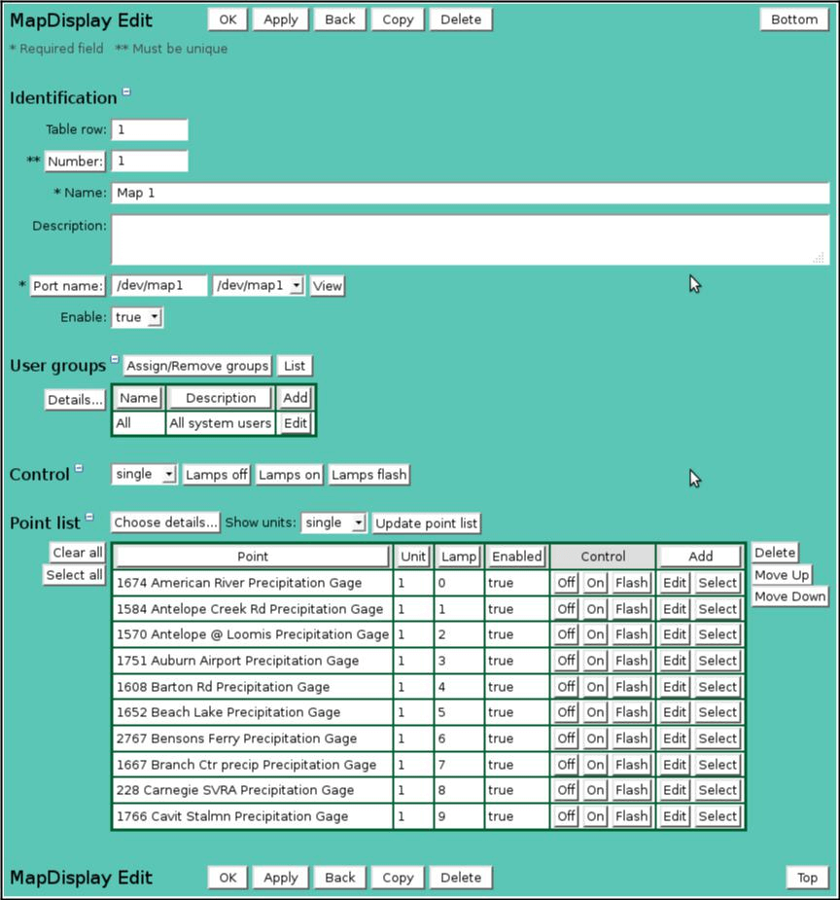
Task: Click the bottom OK button
Action: pos(227,877)
